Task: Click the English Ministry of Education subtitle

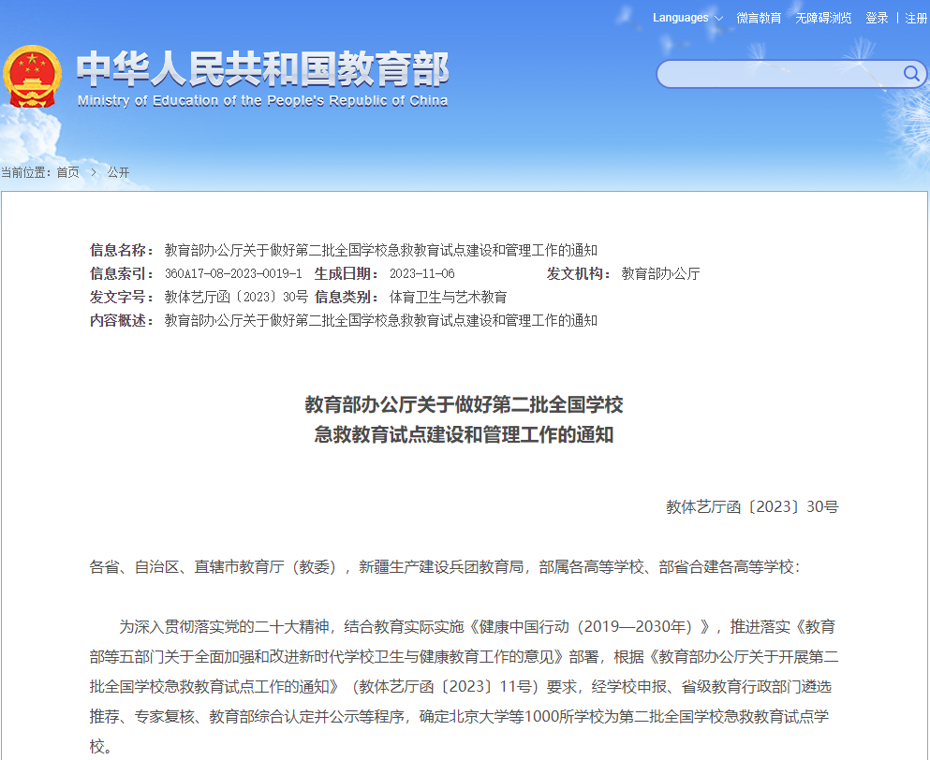Action: (262, 101)
